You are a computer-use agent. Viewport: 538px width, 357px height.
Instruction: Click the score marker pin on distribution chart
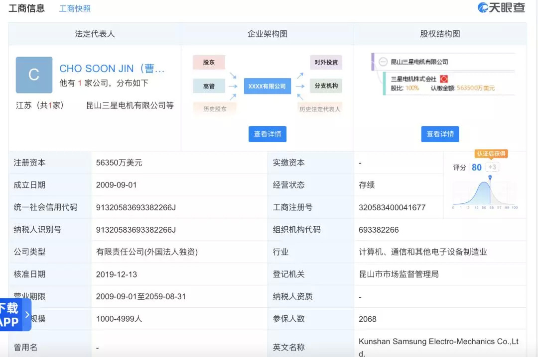[x=490, y=178]
